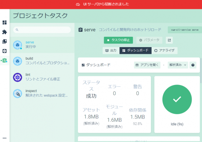202x142 pixels.
Task: Select the inspect task in list
Action: click(x=42, y=93)
